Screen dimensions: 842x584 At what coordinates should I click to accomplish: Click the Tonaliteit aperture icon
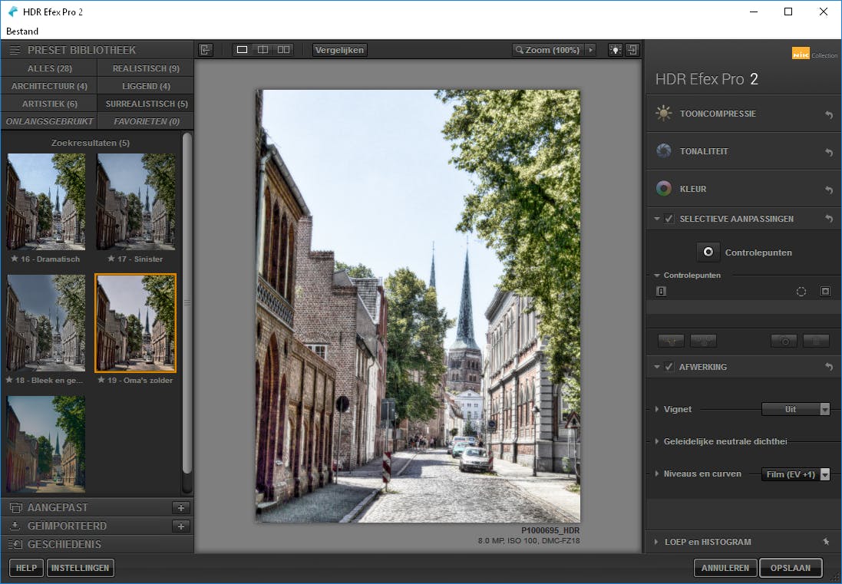[664, 151]
